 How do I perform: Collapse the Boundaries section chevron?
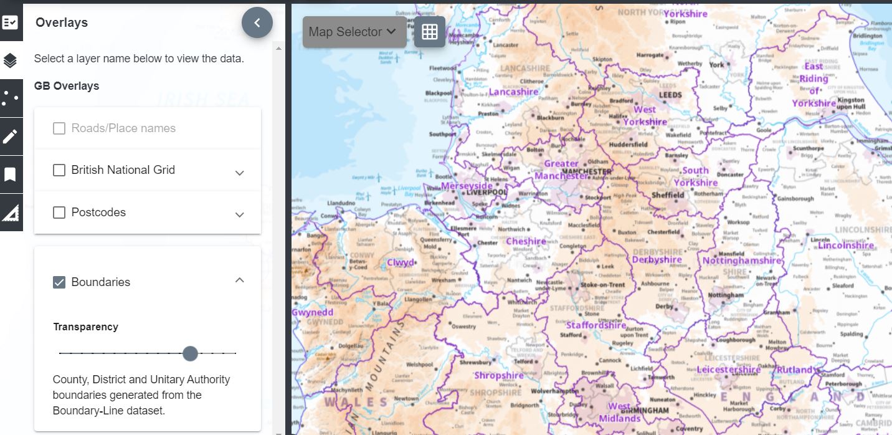click(240, 281)
